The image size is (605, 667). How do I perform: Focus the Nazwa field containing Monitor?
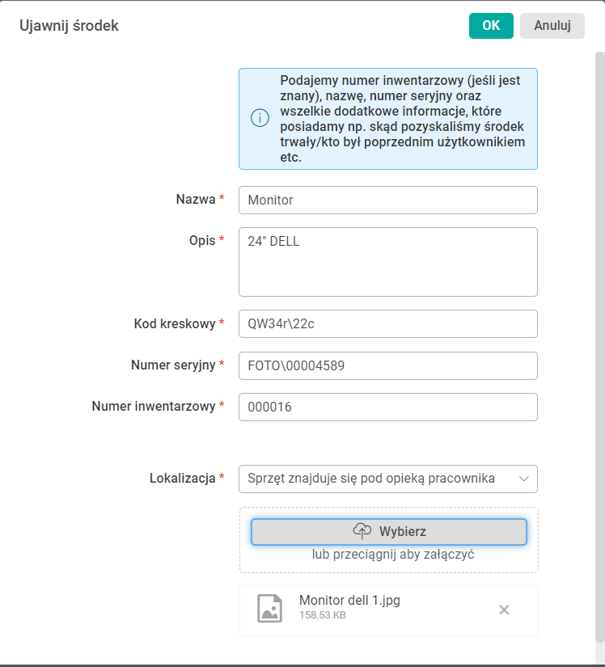[387, 201]
